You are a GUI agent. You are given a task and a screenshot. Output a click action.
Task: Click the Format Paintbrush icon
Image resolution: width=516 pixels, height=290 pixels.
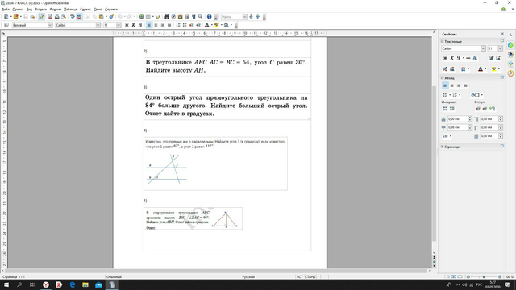pyautogui.click(x=111, y=17)
